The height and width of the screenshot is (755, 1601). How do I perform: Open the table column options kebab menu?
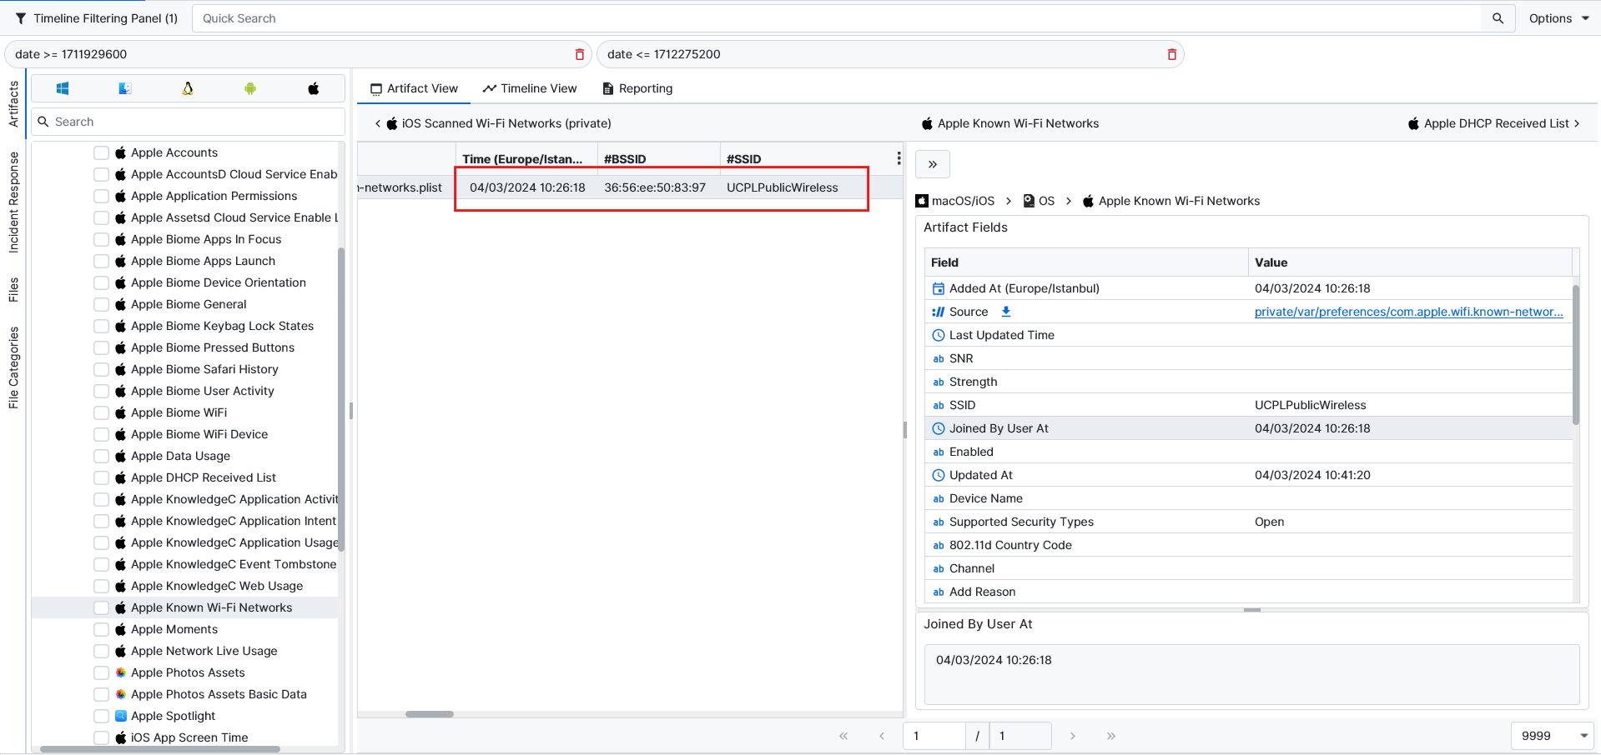click(x=899, y=158)
